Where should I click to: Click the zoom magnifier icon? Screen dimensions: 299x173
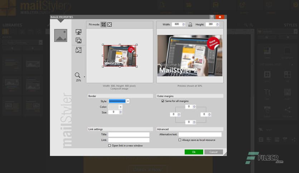coord(77,75)
